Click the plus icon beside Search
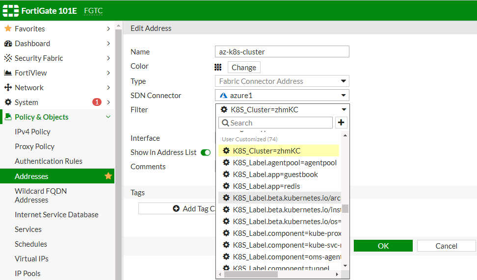 [341, 123]
